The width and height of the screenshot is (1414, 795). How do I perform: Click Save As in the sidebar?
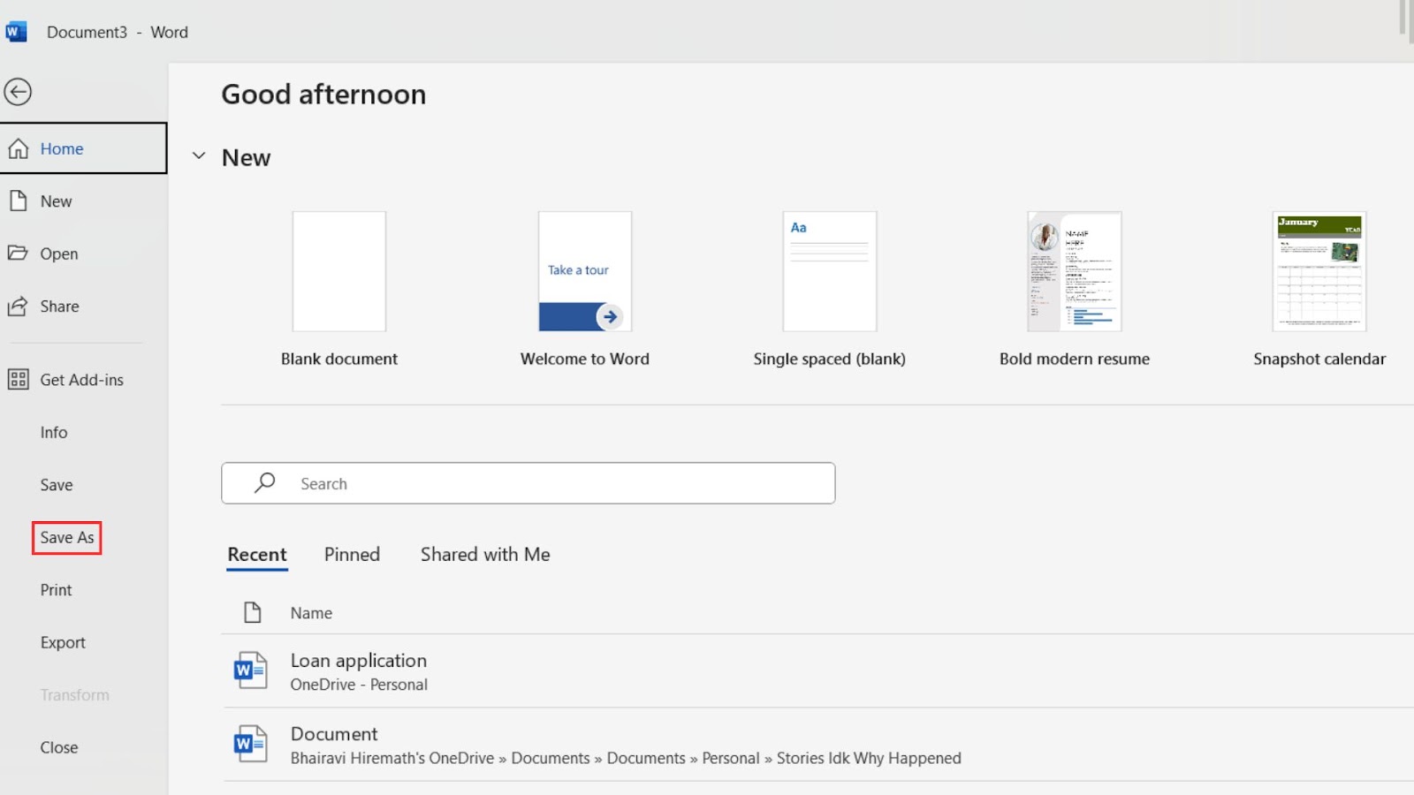(x=66, y=537)
